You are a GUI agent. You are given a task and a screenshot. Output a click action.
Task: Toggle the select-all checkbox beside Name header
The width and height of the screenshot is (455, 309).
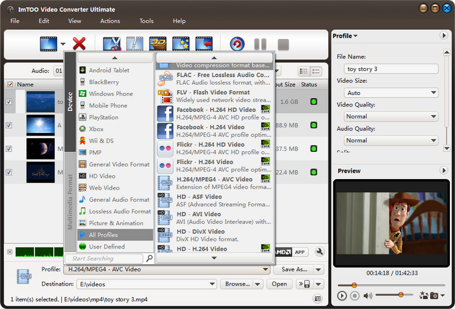10,84
